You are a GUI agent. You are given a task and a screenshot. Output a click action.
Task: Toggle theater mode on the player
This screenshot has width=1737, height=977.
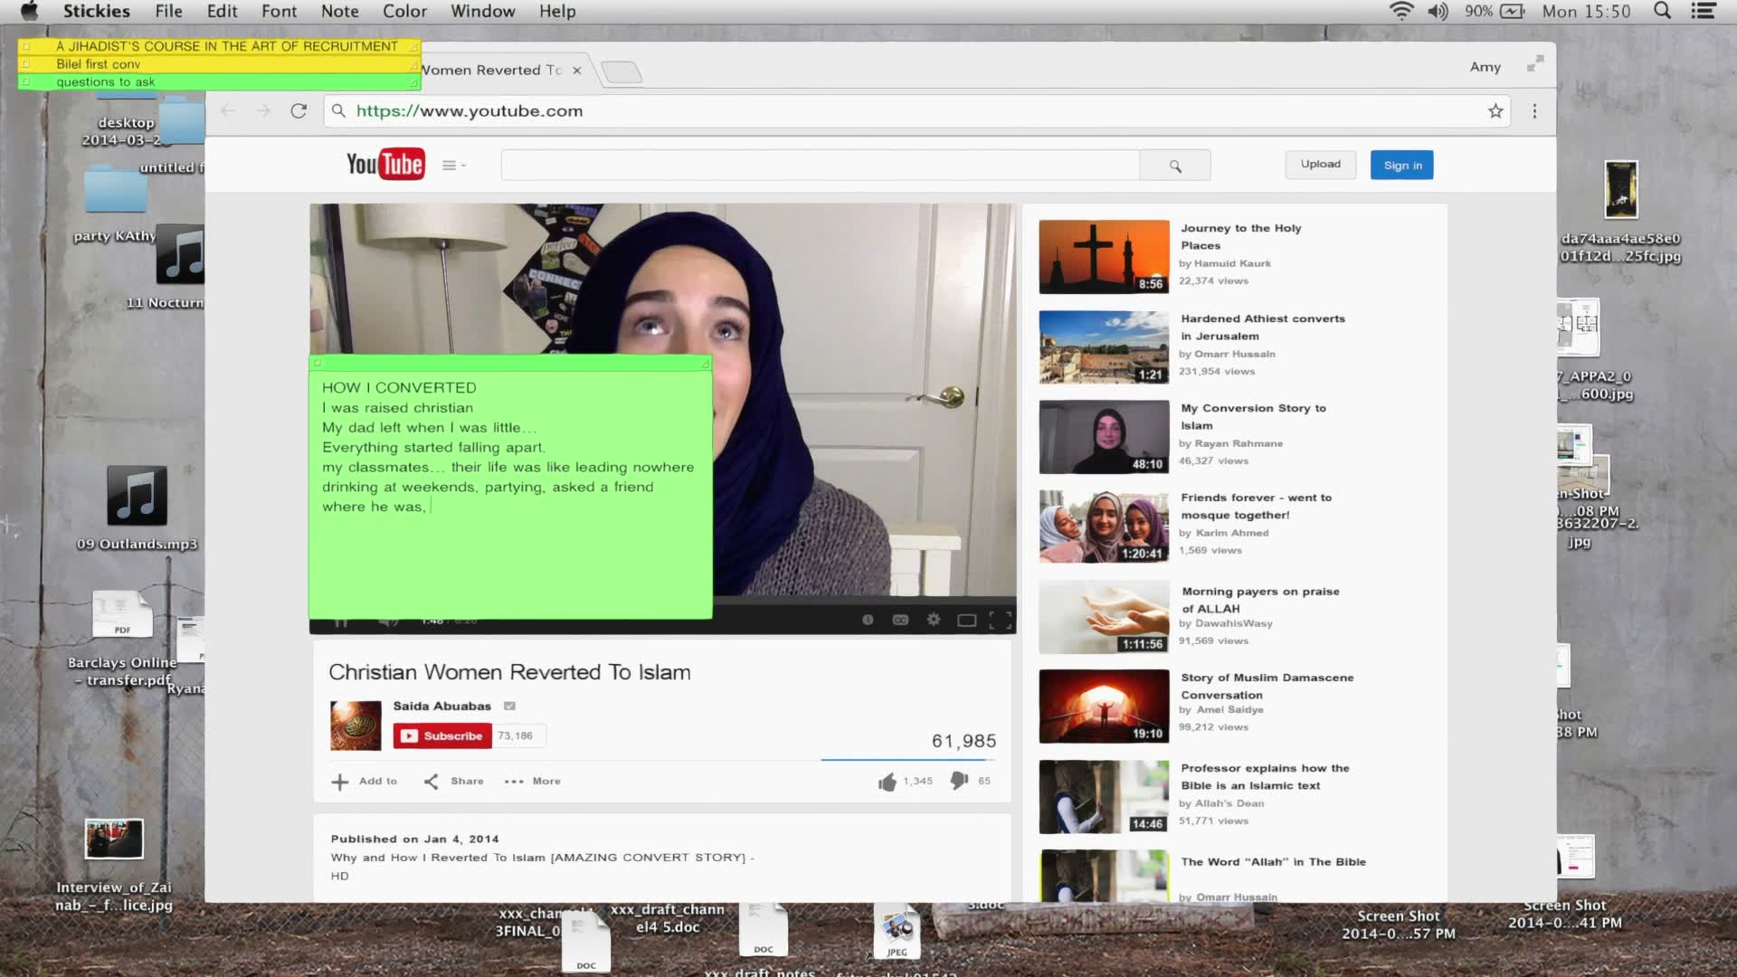click(x=967, y=620)
